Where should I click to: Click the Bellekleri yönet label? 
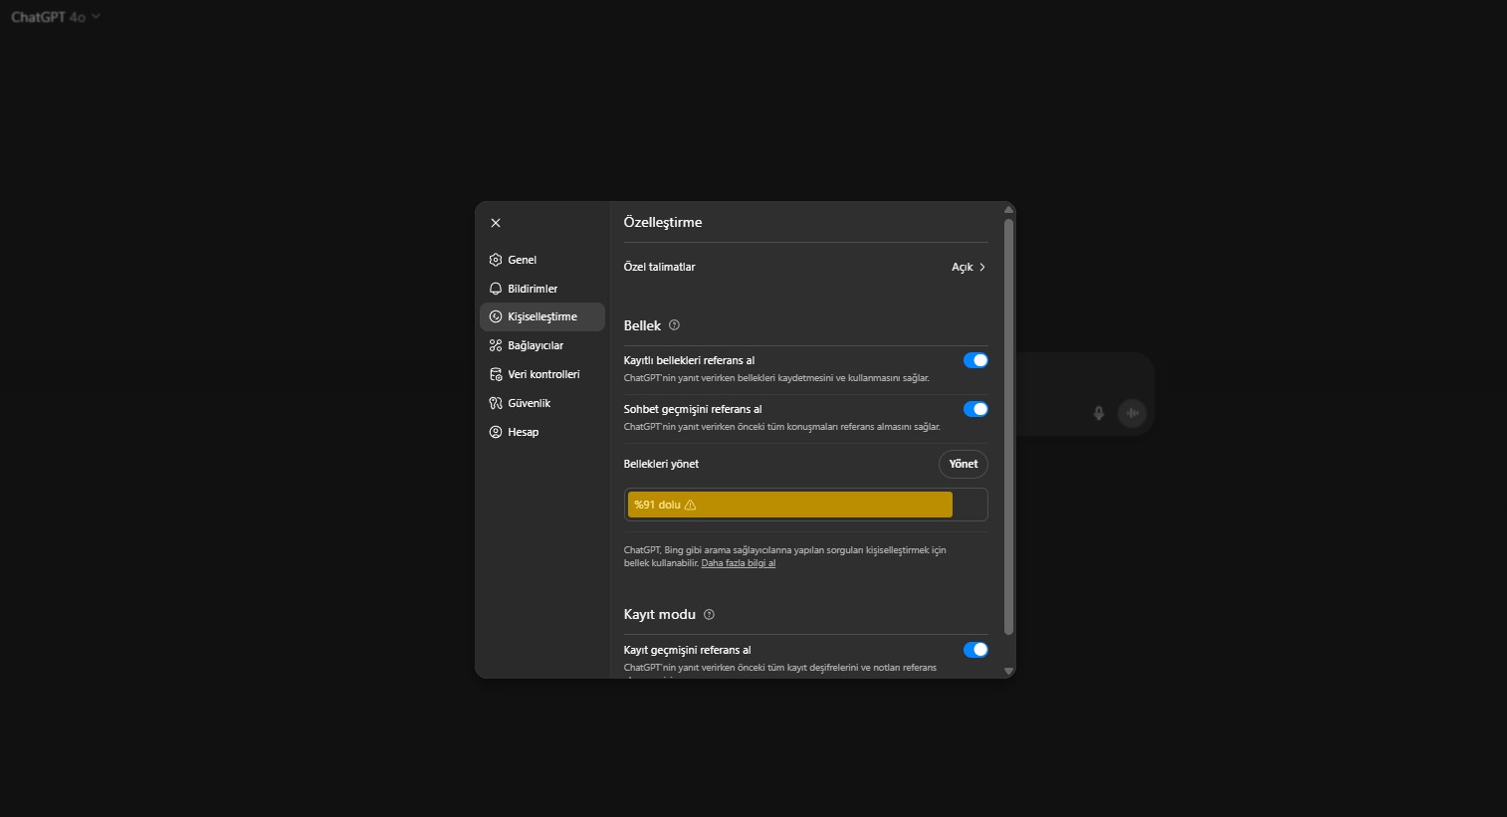[x=661, y=464]
